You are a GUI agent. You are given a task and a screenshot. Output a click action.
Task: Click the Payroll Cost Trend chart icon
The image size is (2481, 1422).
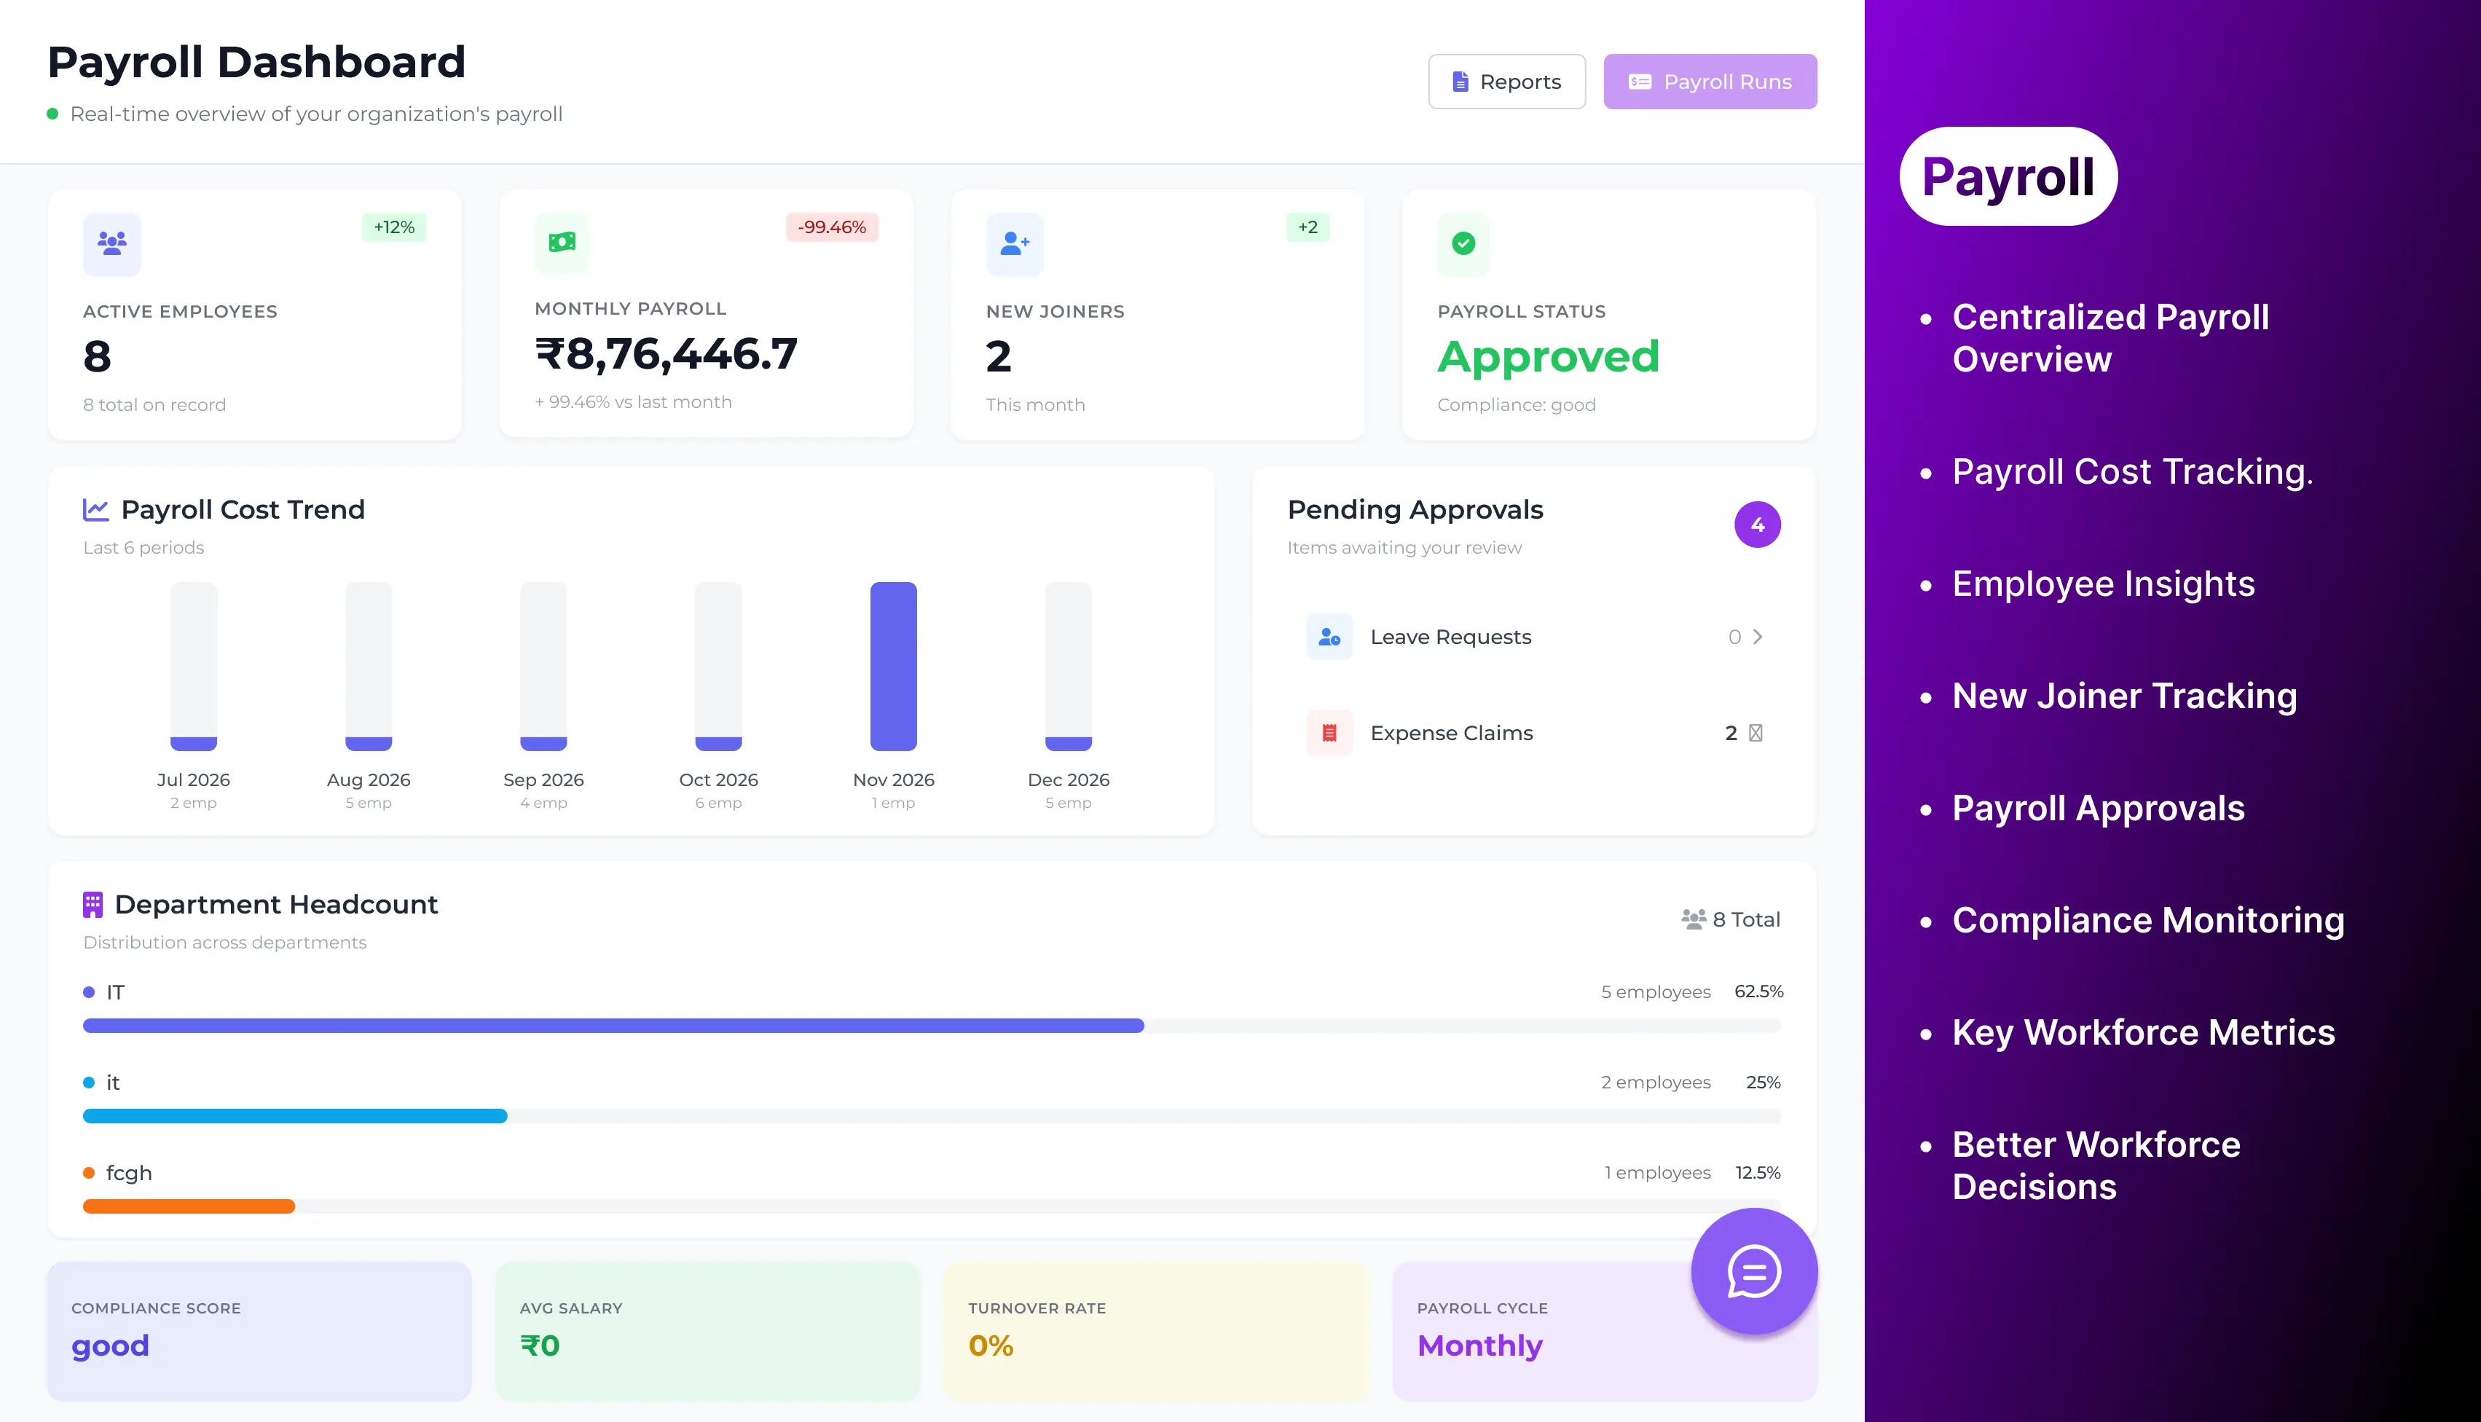click(95, 510)
